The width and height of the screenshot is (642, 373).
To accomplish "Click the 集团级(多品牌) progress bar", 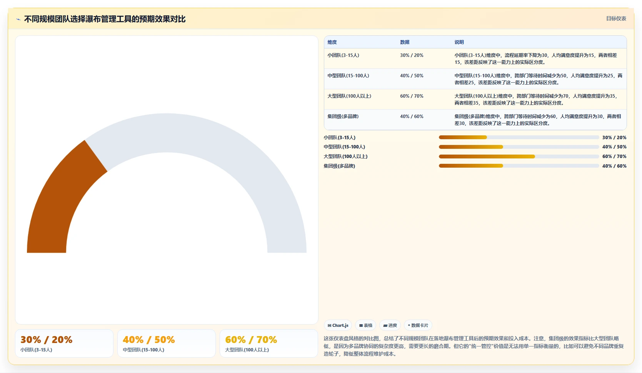I will point(519,166).
